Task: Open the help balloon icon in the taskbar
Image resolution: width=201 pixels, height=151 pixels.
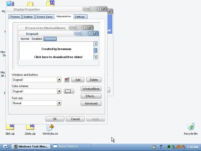Action: coord(154,147)
